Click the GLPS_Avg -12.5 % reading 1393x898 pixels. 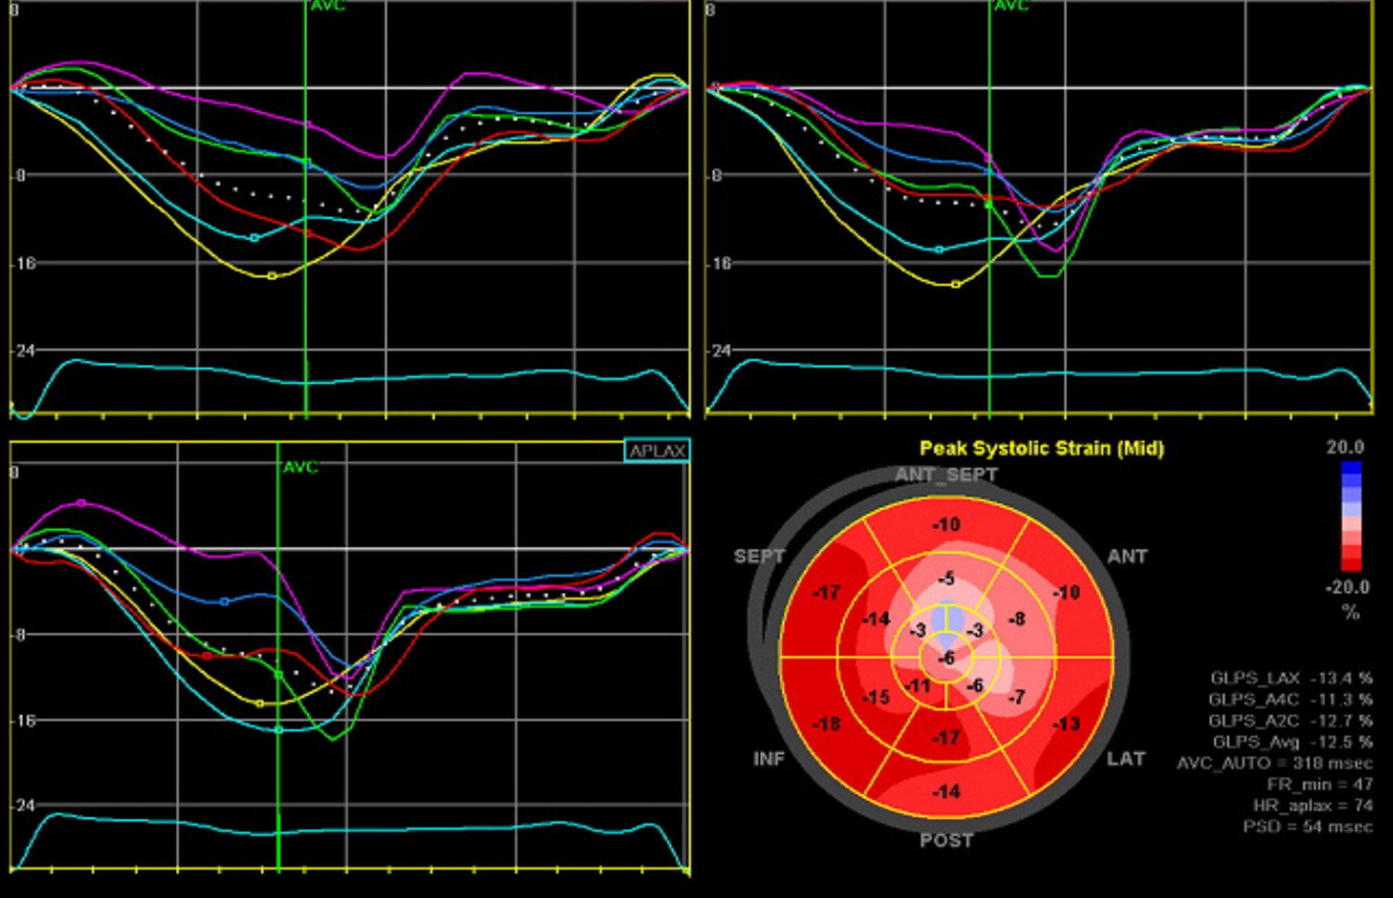pos(1293,742)
